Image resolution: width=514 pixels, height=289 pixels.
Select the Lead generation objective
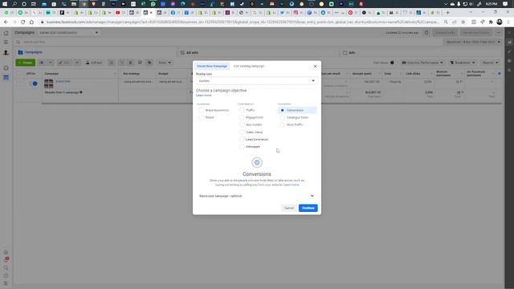coord(254,140)
